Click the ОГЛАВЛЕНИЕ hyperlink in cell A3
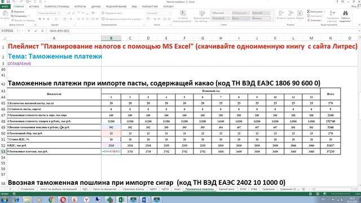Screen dimensions: 361x203 point(19,64)
